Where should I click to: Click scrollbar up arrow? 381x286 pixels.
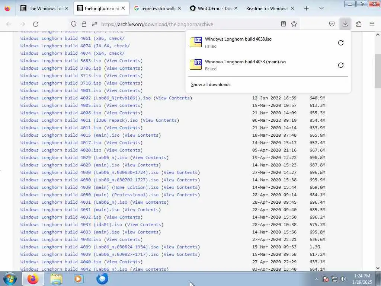[378, 35]
